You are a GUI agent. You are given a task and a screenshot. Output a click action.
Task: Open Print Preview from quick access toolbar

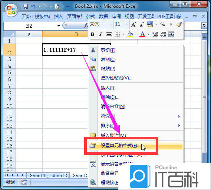click(x=57, y=7)
